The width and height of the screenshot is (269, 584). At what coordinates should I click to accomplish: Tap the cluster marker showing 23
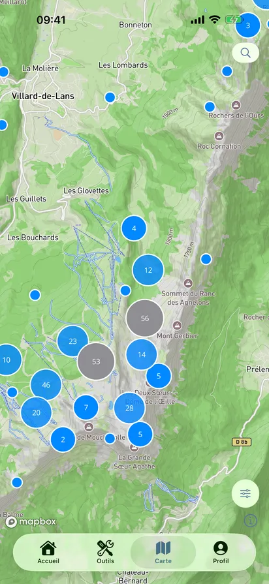click(72, 341)
